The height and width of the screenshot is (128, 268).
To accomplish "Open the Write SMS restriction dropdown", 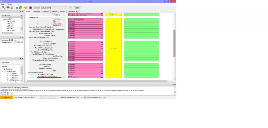I will (x=86, y=67).
